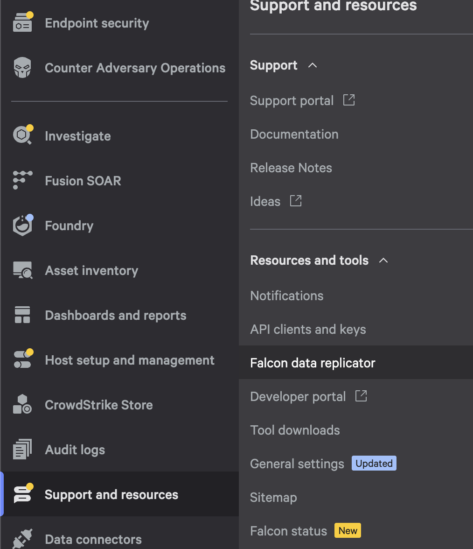This screenshot has height=549, width=473.
Task: Select Support and resources in sidebar
Action: 111,494
